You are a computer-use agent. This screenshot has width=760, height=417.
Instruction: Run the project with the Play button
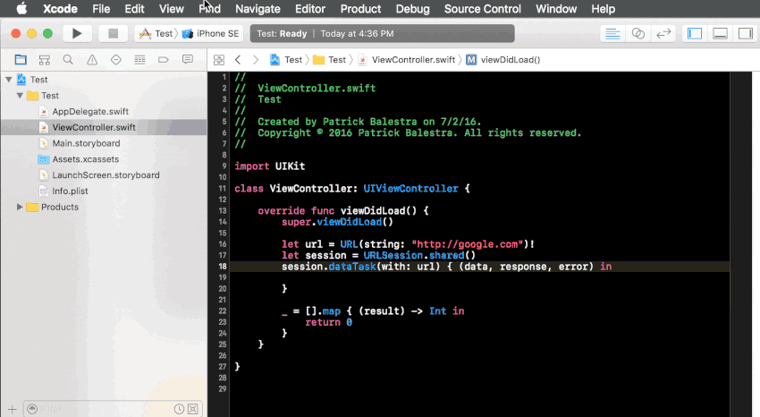77,33
